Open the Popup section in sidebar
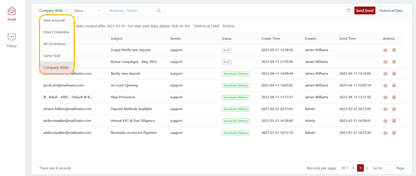This screenshot has width=416, height=176. 12,40
